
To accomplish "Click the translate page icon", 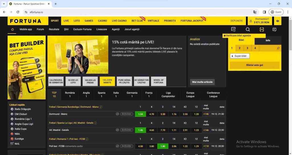I will 255,12.
